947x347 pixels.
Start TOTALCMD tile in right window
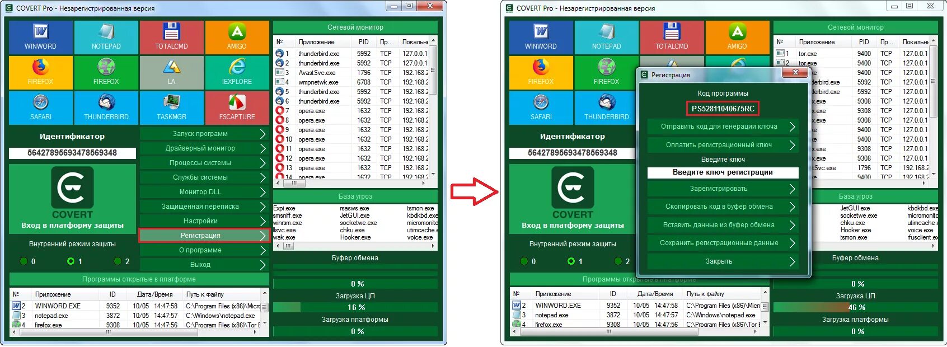672,37
